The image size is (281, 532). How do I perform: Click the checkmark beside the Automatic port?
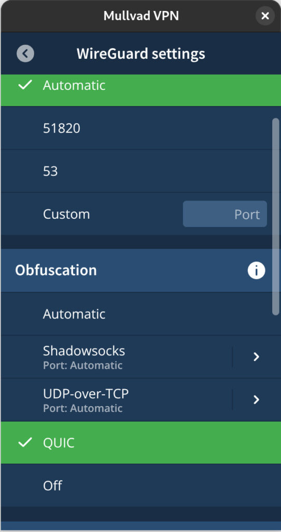[25, 85]
